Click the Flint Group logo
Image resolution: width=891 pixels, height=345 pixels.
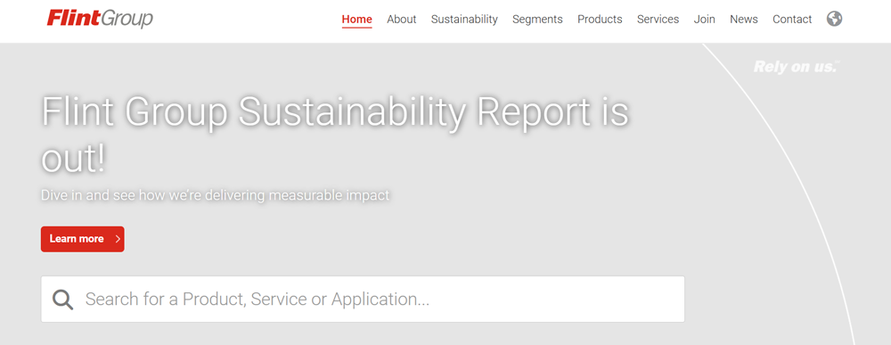[100, 19]
